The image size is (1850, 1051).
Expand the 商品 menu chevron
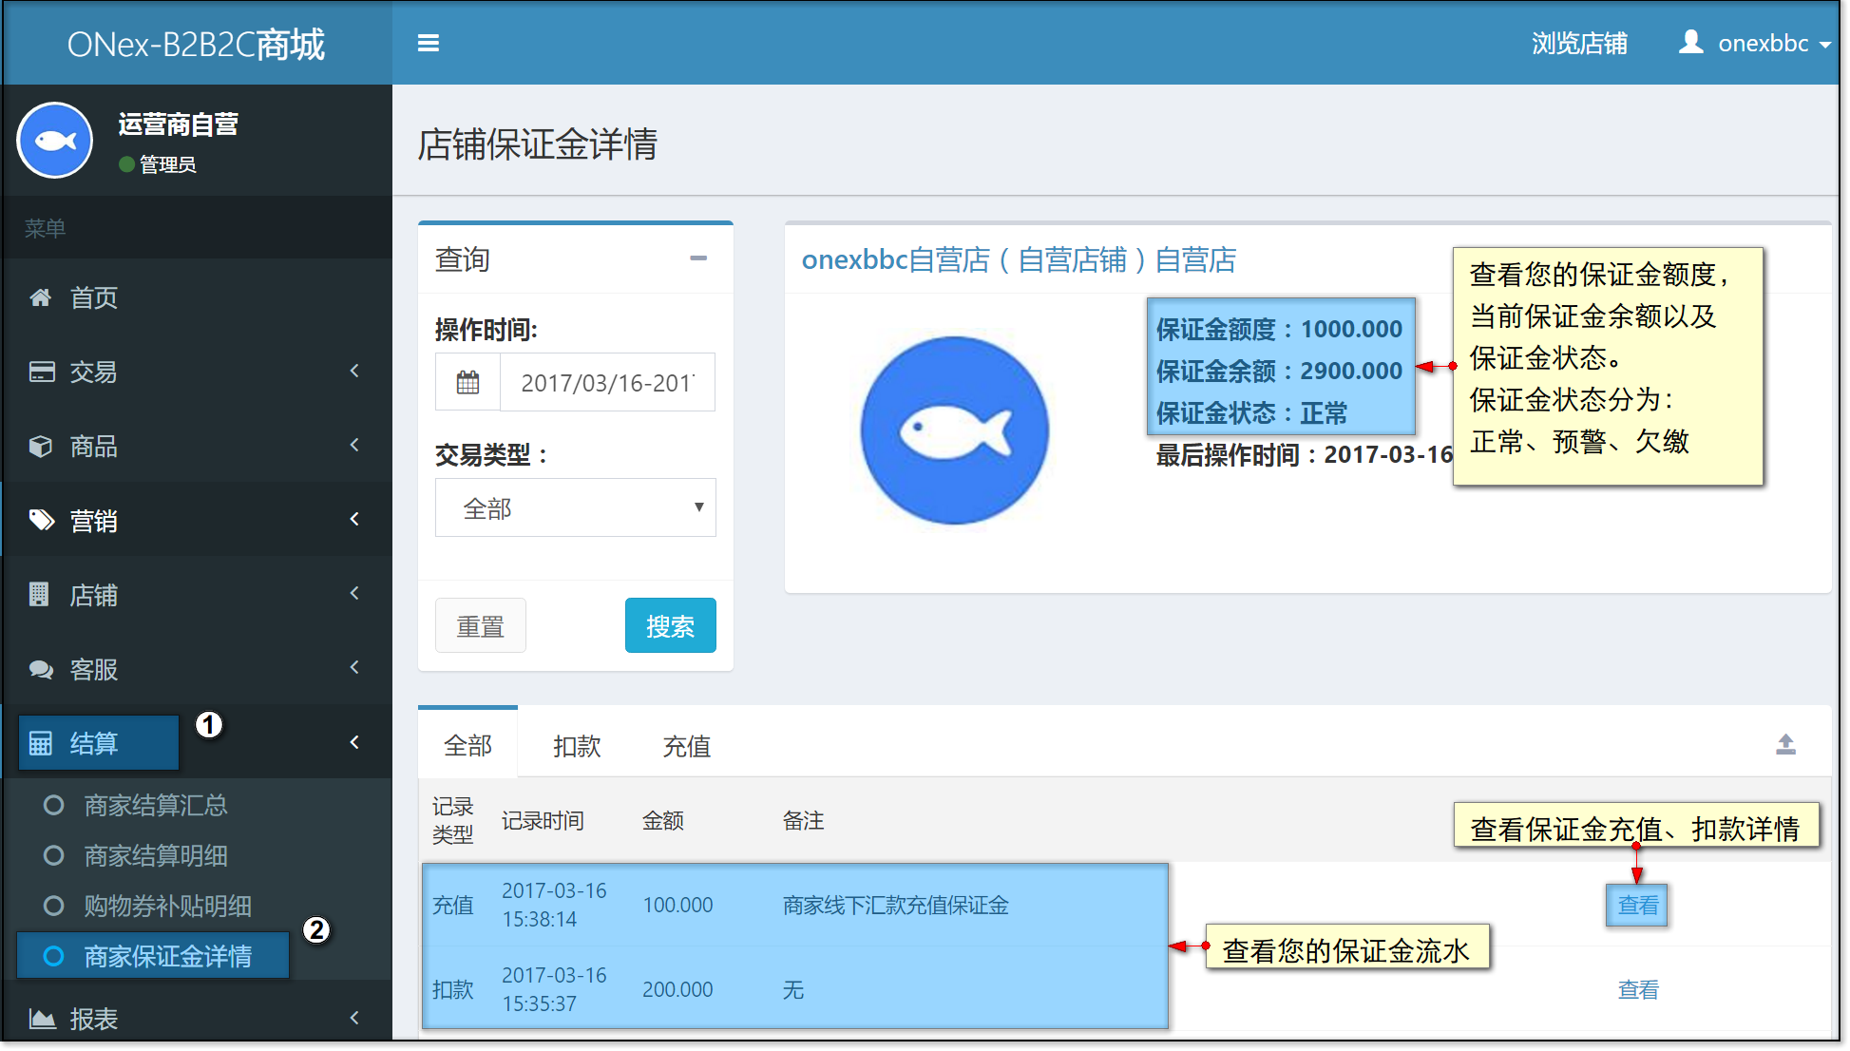coord(354,445)
